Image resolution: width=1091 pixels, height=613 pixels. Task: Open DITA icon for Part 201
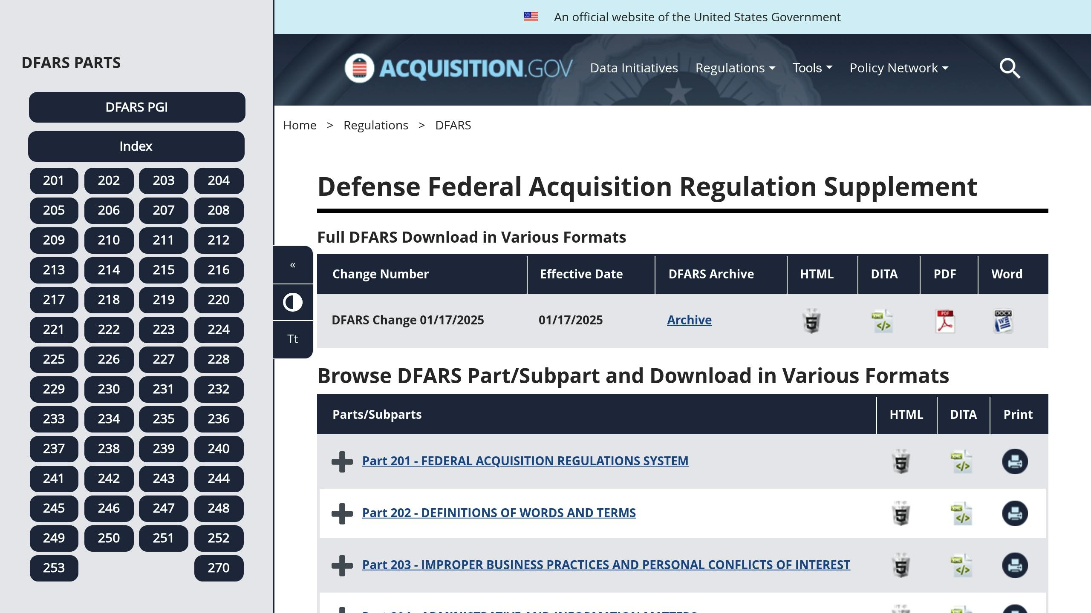[x=962, y=461]
